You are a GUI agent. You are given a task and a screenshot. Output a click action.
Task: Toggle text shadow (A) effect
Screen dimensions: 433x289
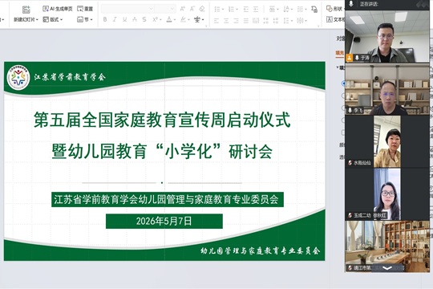point(135,19)
